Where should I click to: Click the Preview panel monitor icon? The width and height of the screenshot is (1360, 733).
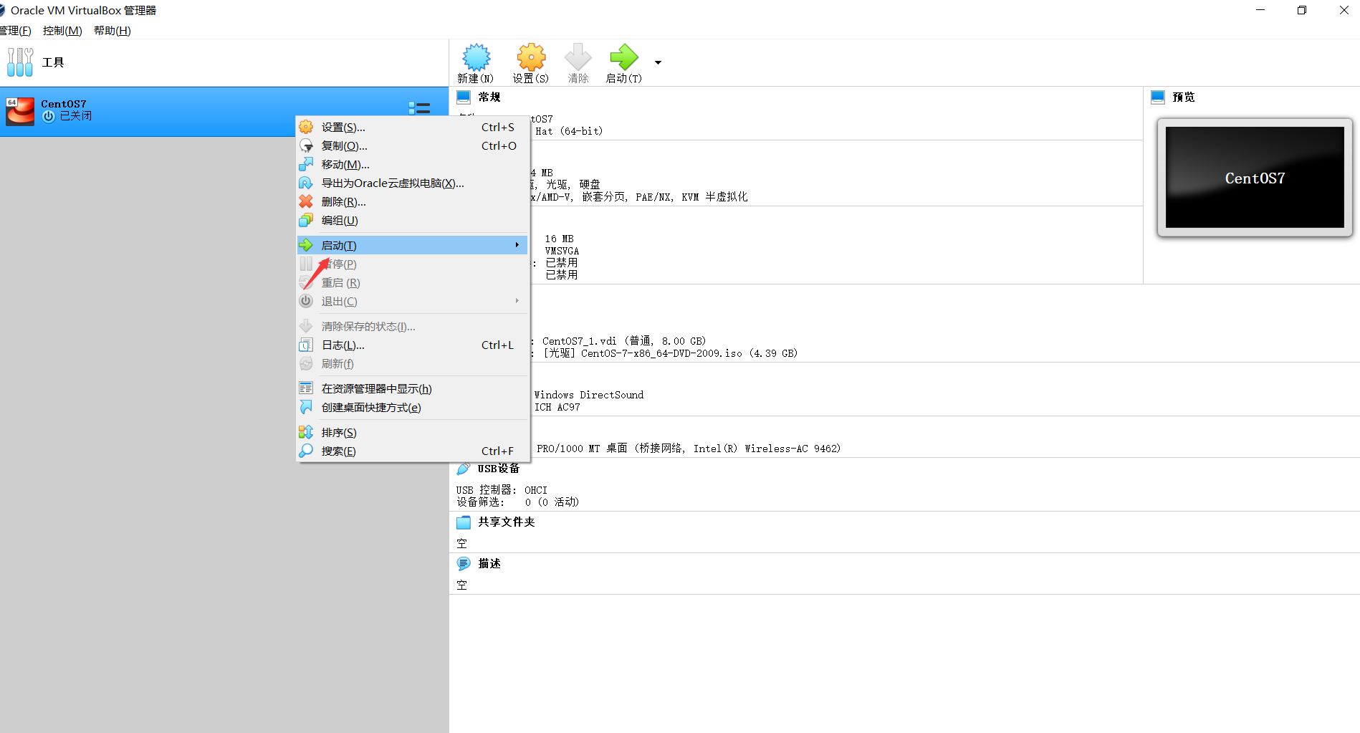point(1158,97)
